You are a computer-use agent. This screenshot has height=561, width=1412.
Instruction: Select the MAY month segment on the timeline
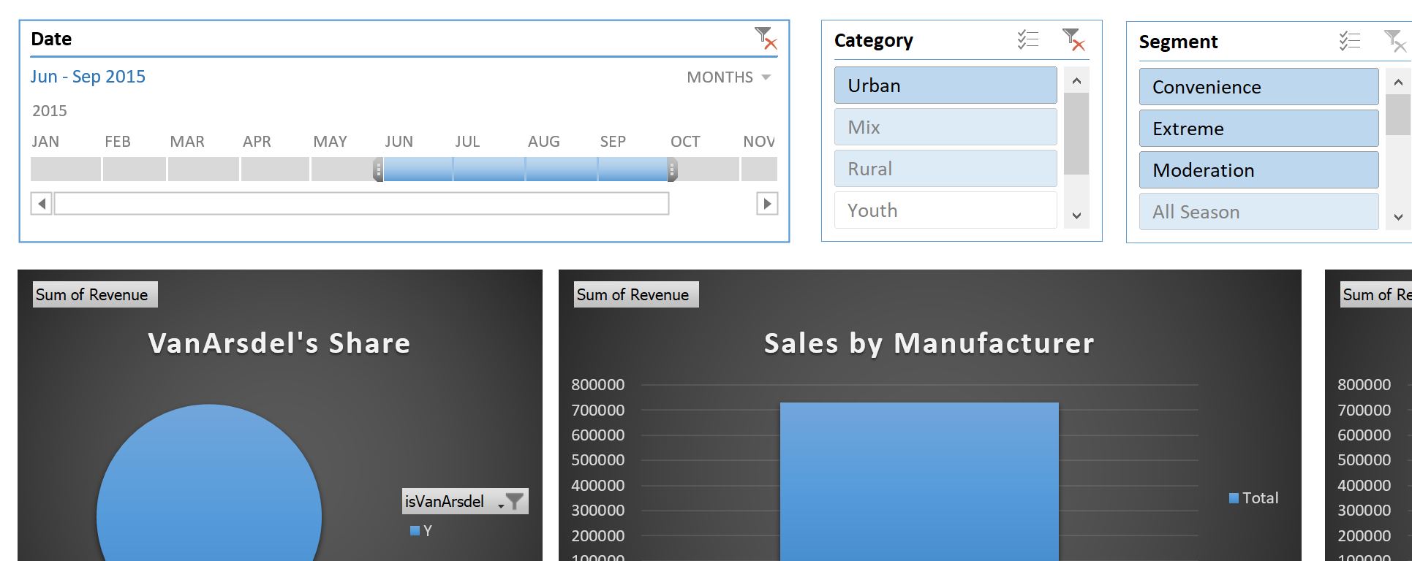click(342, 169)
